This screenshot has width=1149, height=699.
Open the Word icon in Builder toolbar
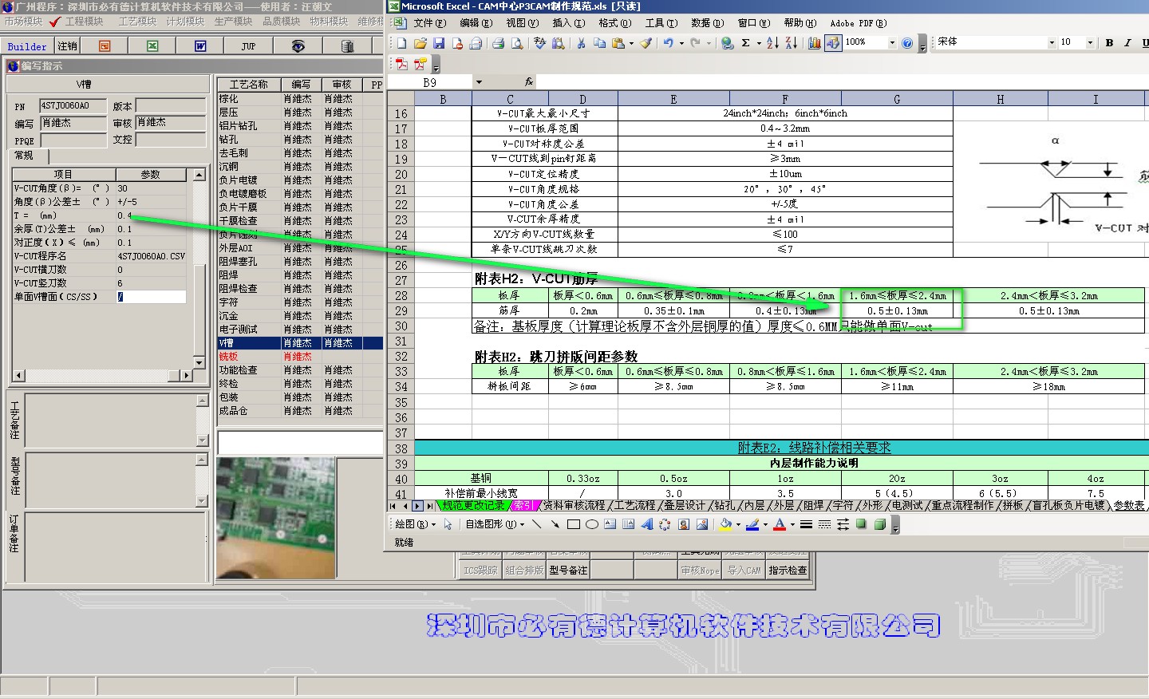point(200,46)
